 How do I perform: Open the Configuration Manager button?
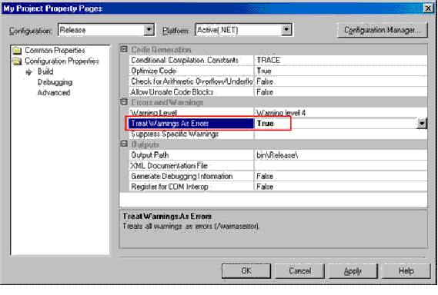(382, 30)
